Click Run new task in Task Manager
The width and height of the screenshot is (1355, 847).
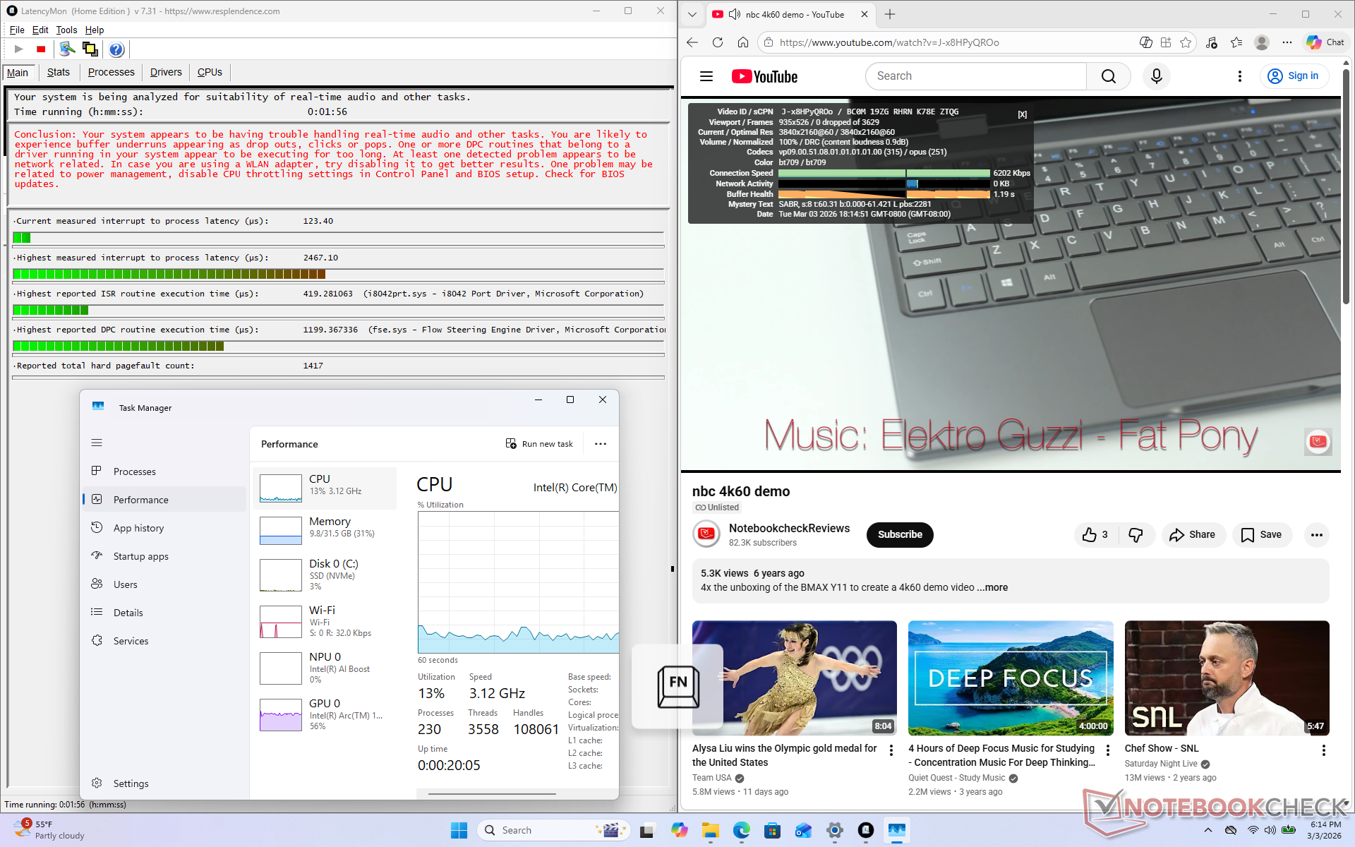pyautogui.click(x=539, y=444)
